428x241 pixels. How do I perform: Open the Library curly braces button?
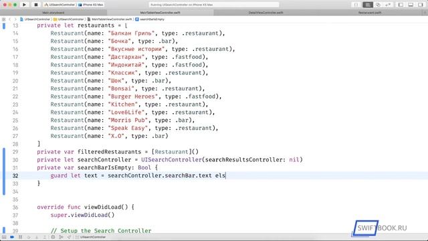(x=356, y=5)
